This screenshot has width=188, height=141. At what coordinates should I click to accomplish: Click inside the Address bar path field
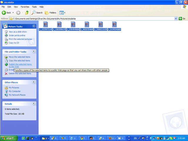pos(92,19)
